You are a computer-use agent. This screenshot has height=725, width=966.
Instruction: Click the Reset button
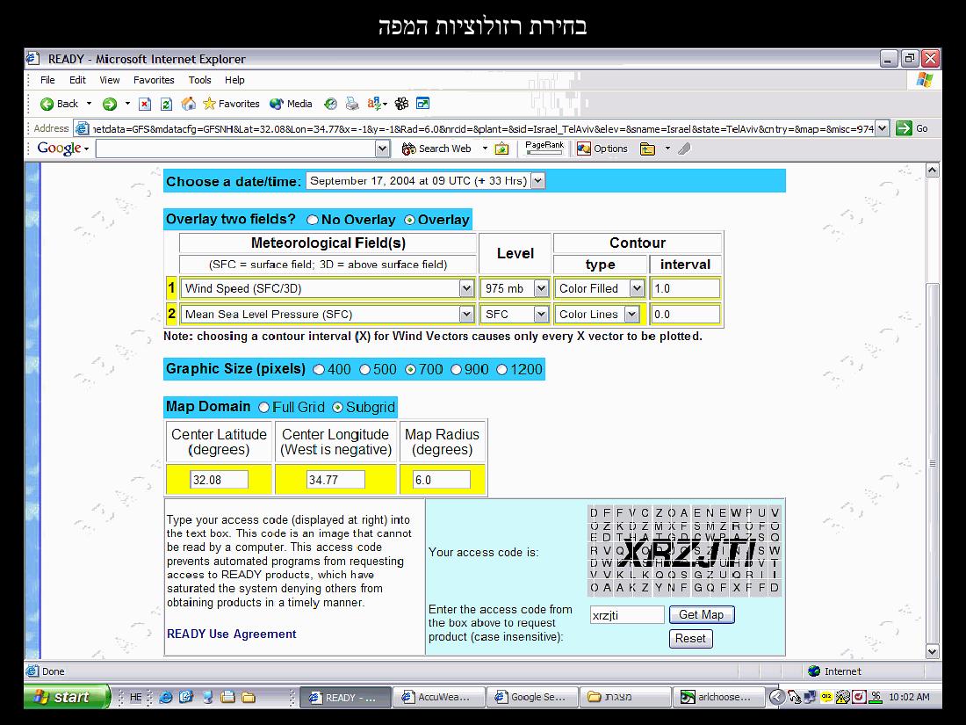[690, 639]
